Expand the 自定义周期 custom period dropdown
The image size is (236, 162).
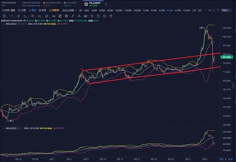click(x=69, y=10)
